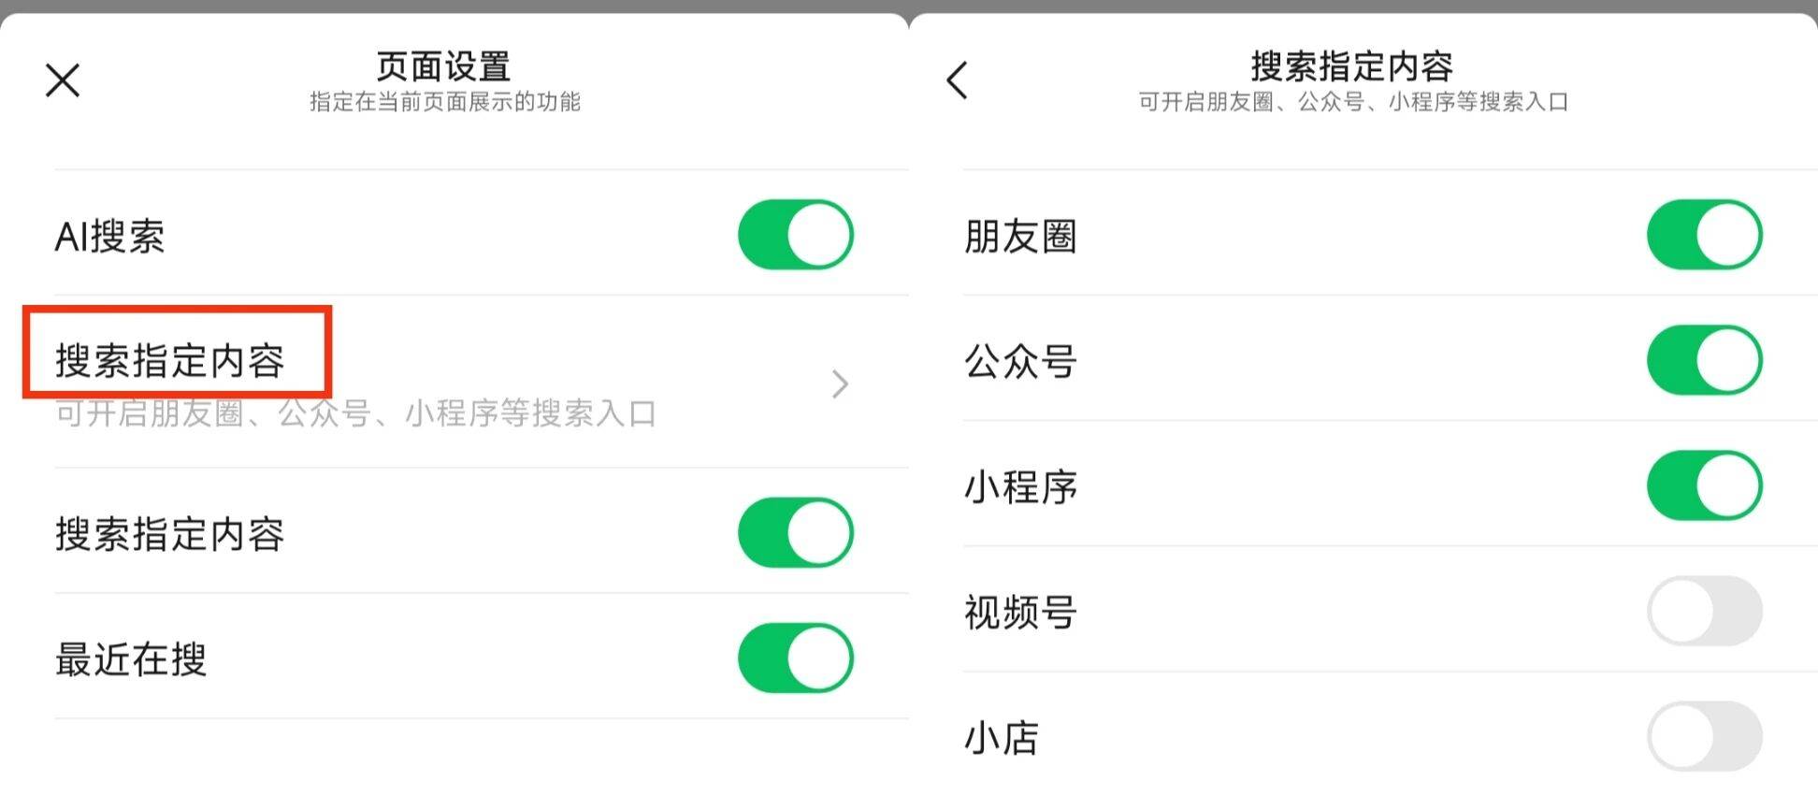Click the 最近在搜 label

(x=131, y=659)
